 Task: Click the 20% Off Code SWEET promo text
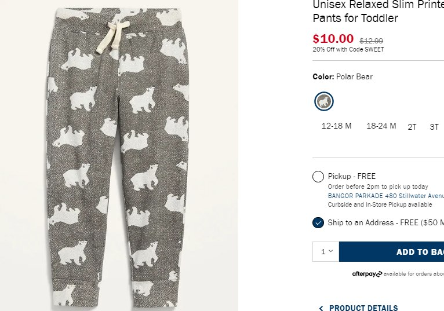tap(348, 50)
